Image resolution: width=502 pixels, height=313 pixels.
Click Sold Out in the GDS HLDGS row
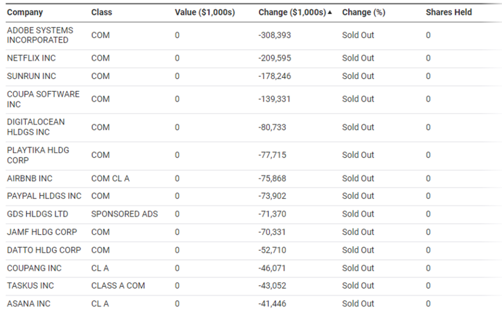358,214
